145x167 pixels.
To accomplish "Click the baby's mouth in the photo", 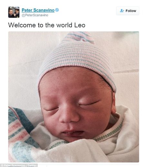I will 73,133.
